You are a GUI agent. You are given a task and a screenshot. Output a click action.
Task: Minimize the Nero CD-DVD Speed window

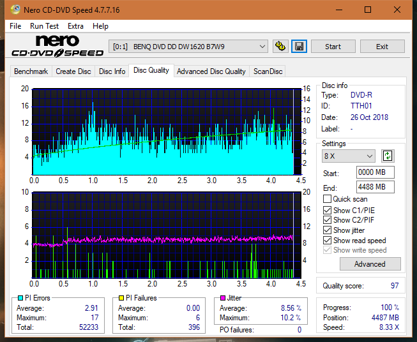339,10
